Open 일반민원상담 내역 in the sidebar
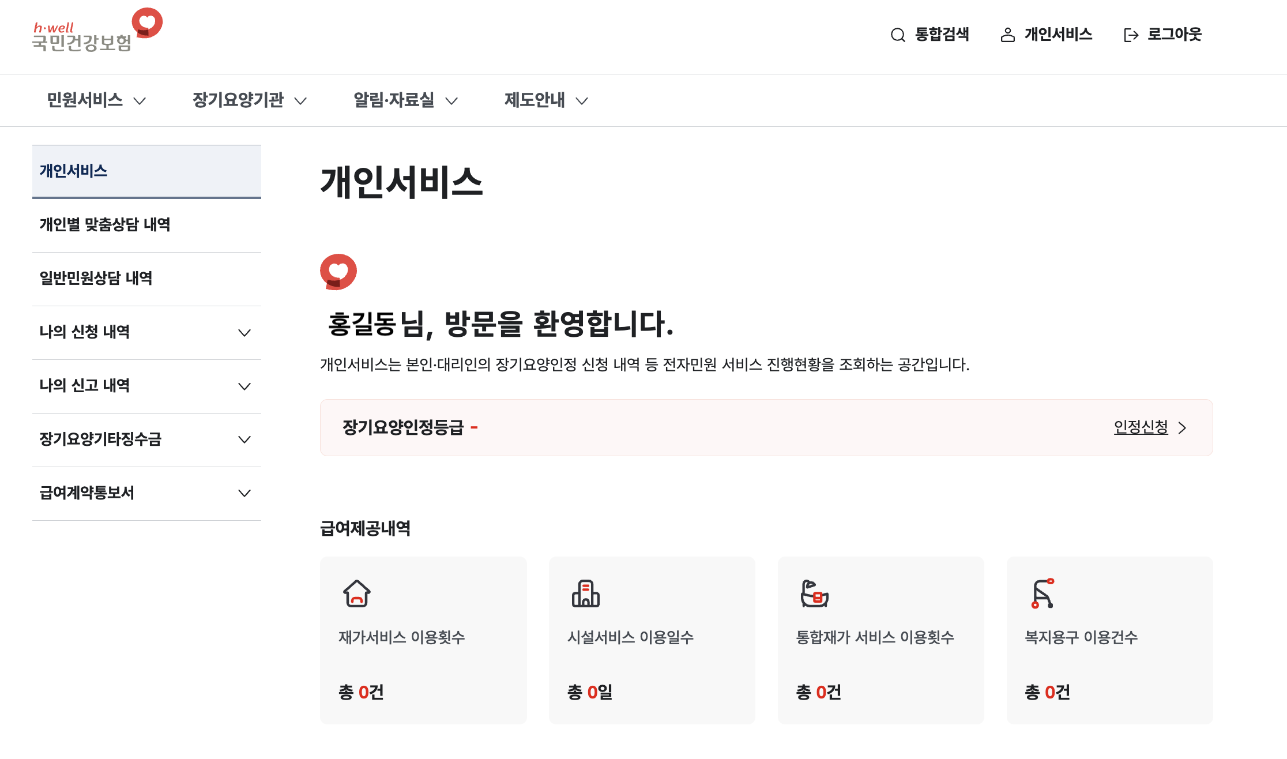Viewport: 1287px width, 759px height. [x=146, y=279]
